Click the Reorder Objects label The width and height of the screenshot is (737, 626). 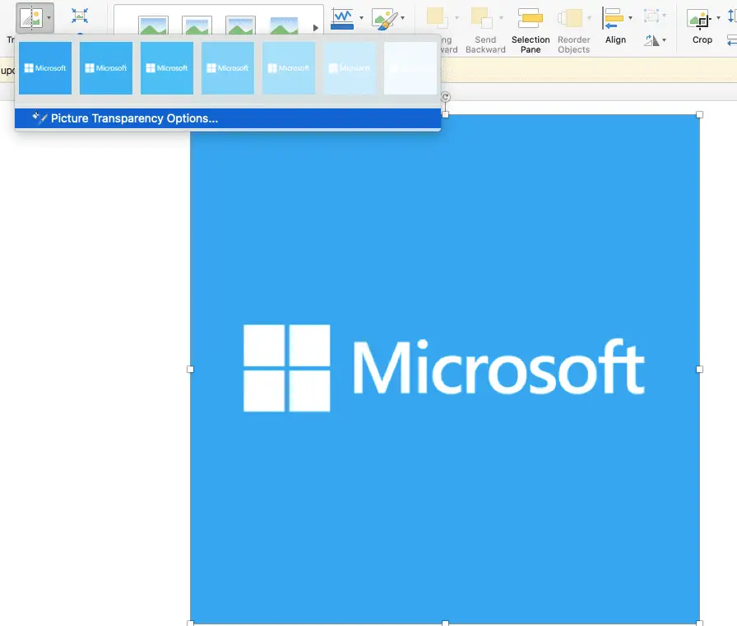(x=573, y=44)
